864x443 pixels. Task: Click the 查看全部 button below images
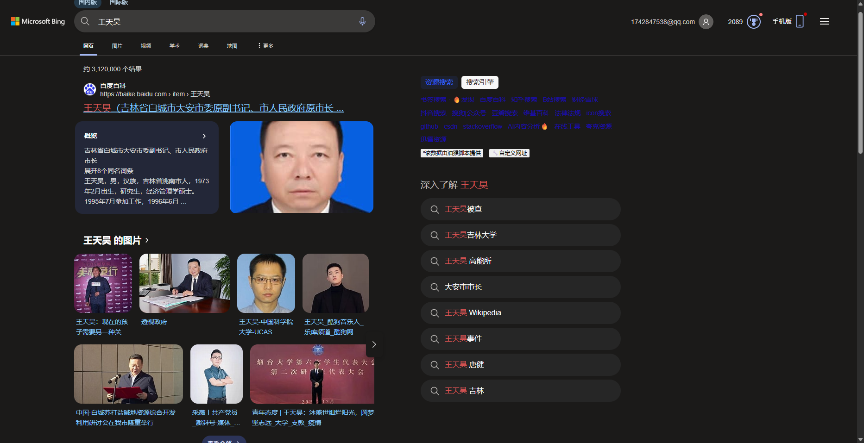tap(224, 440)
